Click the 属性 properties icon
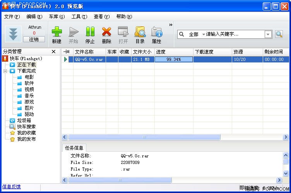The image size is (291, 193). click(157, 32)
